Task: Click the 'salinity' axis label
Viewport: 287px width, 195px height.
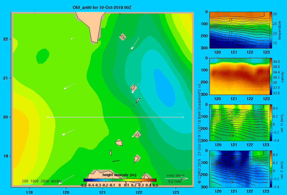Action: coord(282,77)
